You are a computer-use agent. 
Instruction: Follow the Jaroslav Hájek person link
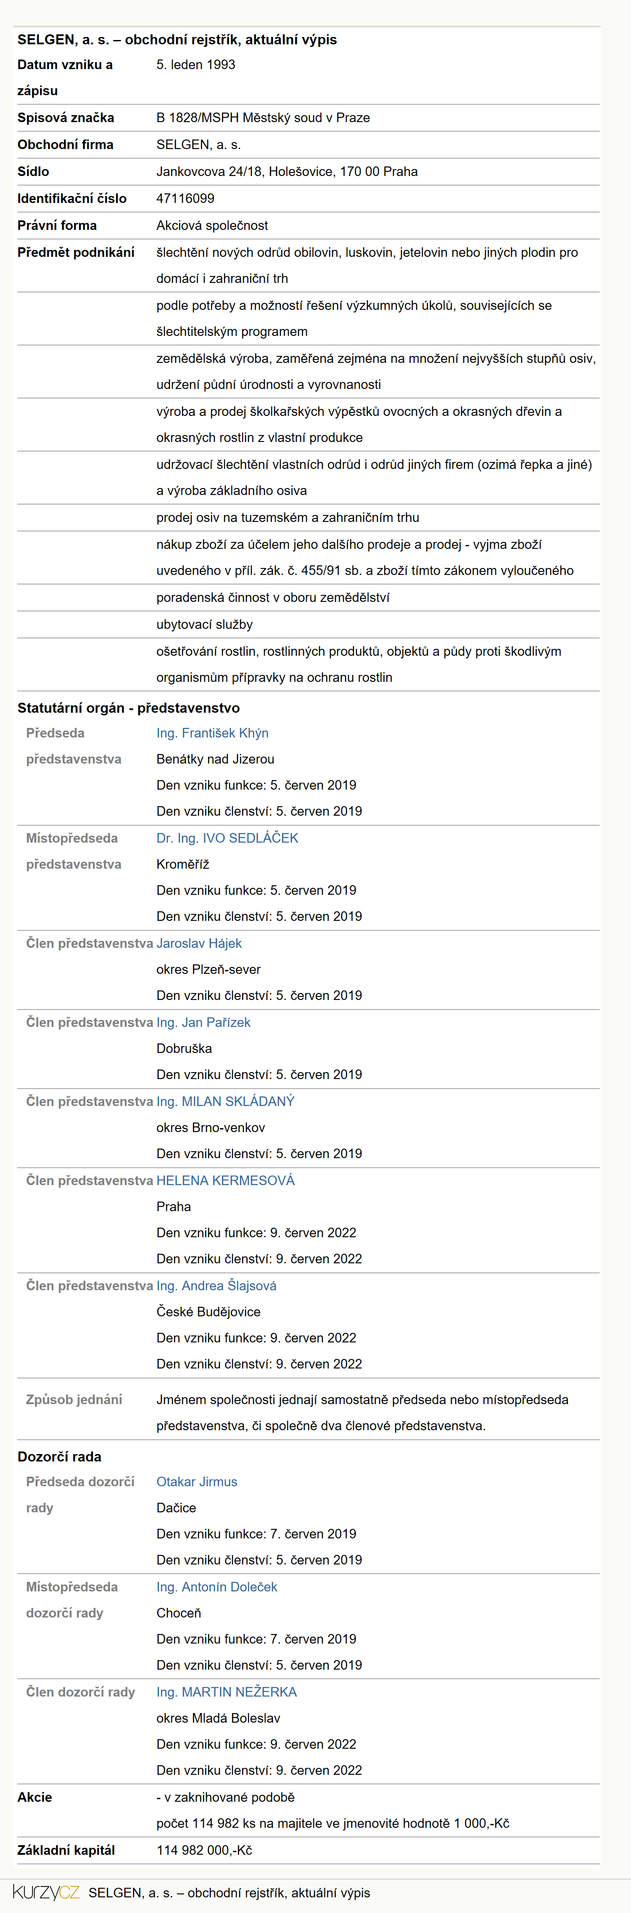click(199, 943)
